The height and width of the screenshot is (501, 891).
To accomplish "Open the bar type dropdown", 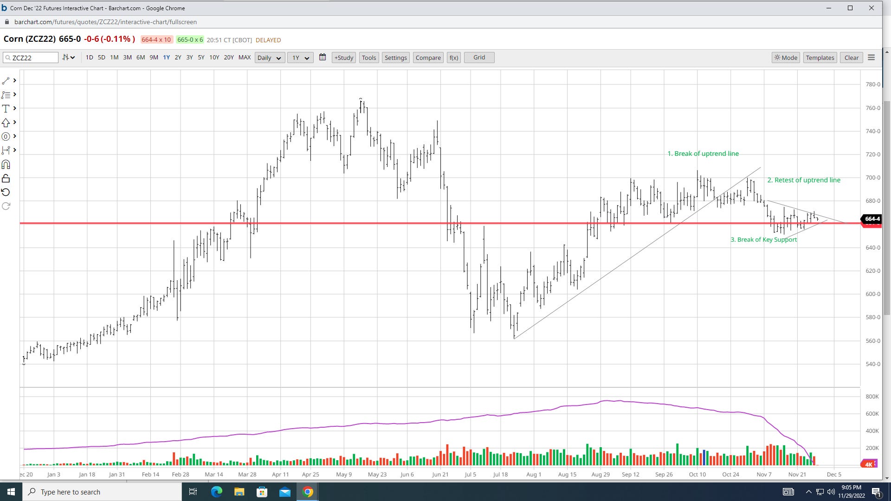I will [69, 58].
